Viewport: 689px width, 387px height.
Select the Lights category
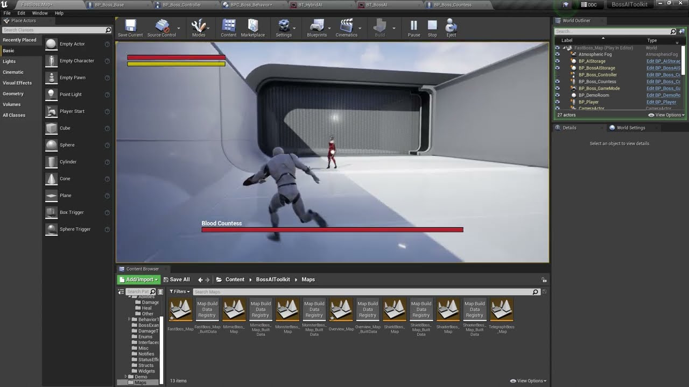pos(9,61)
